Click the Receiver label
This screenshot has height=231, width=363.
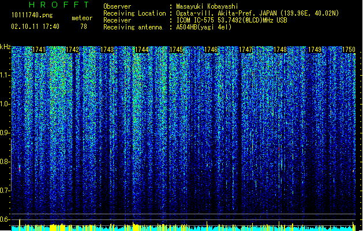pos(117,20)
